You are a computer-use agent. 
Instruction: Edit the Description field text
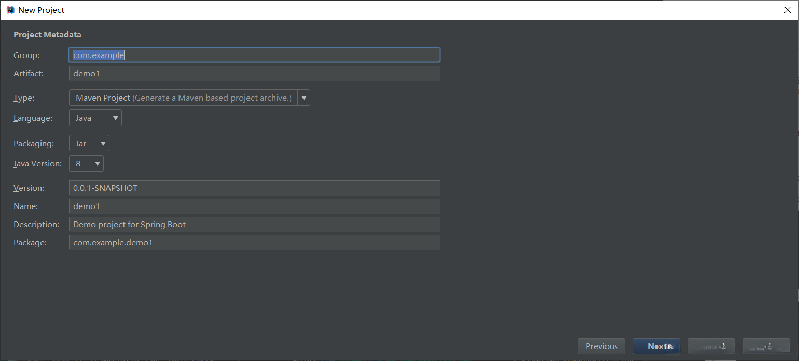click(254, 224)
